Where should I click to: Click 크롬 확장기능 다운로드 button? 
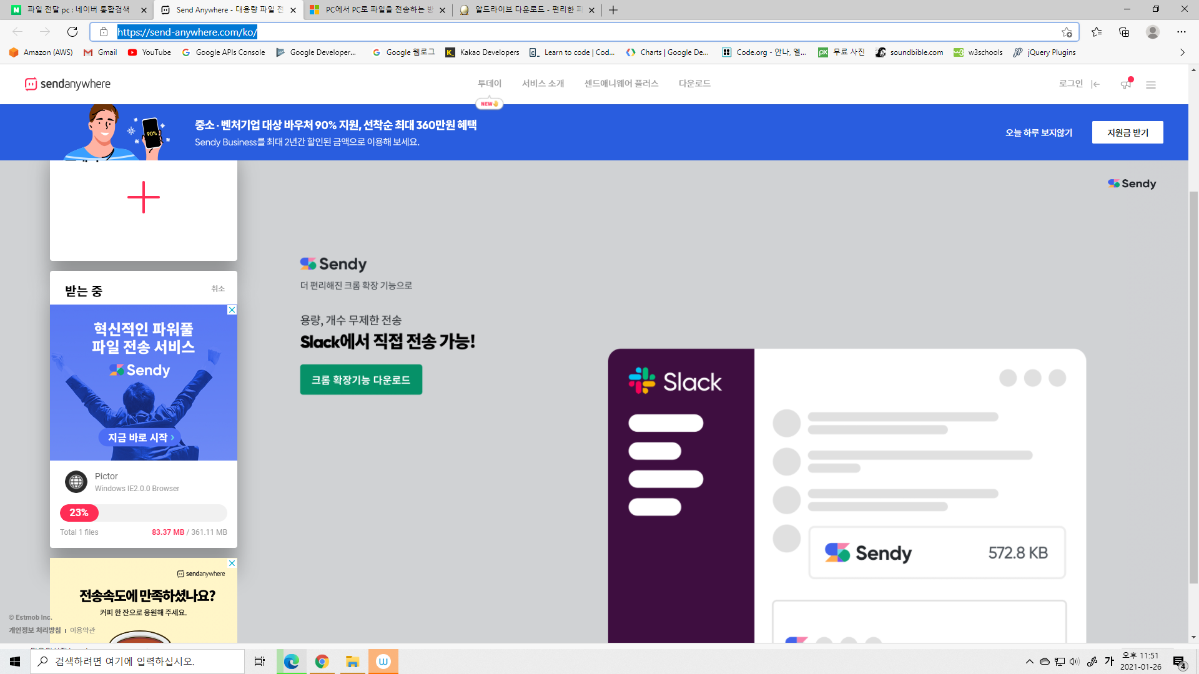(361, 379)
